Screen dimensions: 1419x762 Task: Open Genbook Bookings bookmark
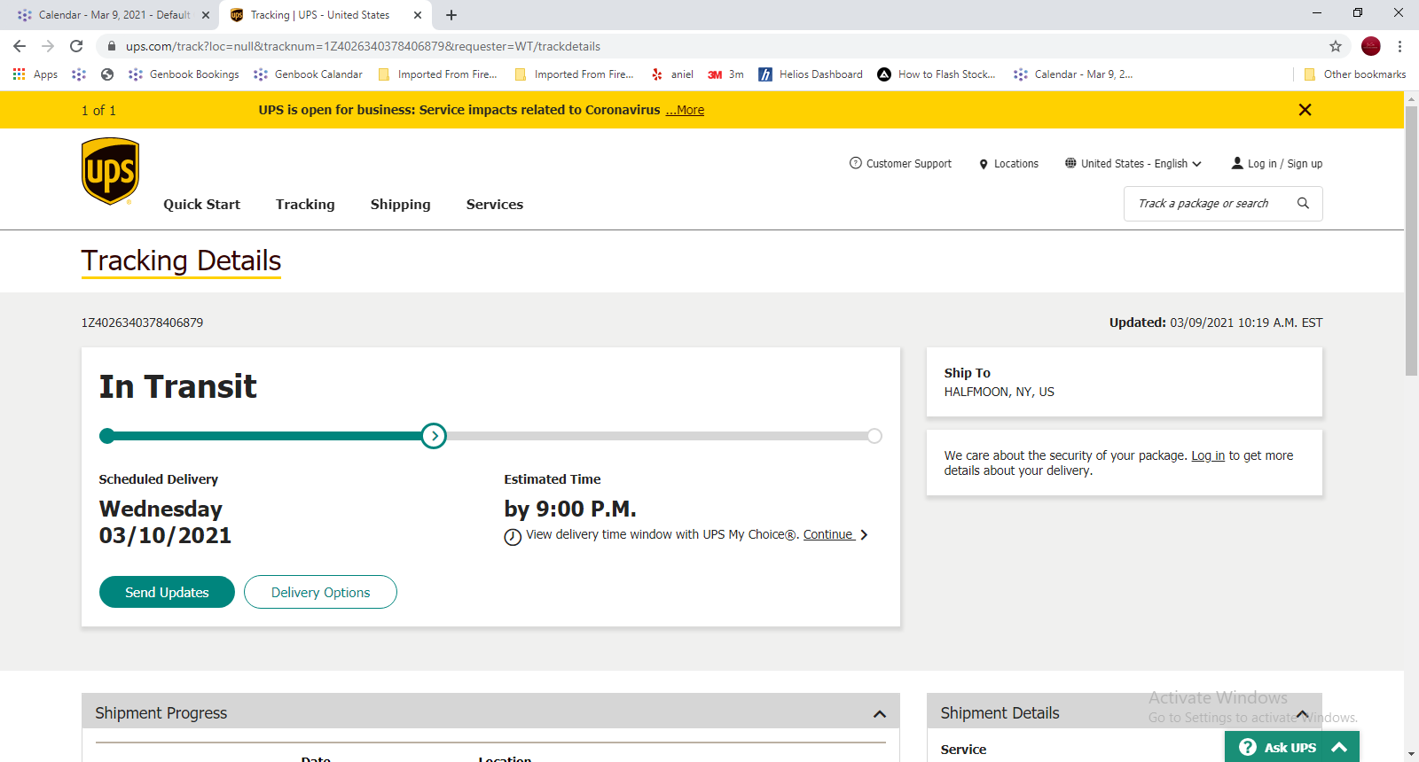[x=184, y=74]
